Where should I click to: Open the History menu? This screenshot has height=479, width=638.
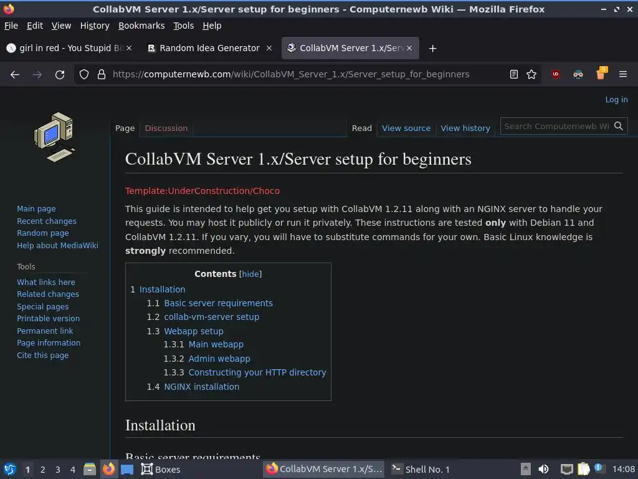pyautogui.click(x=95, y=26)
